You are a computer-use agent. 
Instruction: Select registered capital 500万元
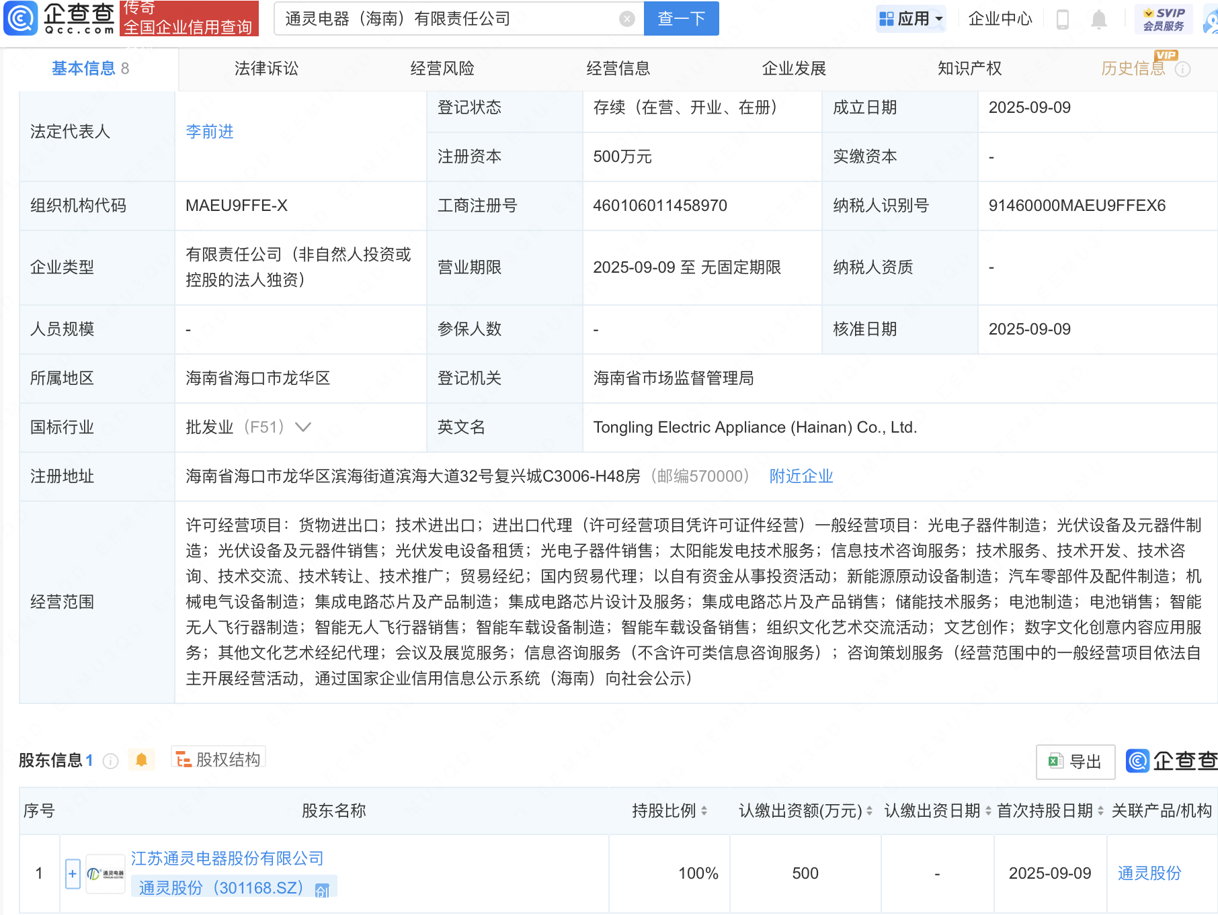coord(622,157)
